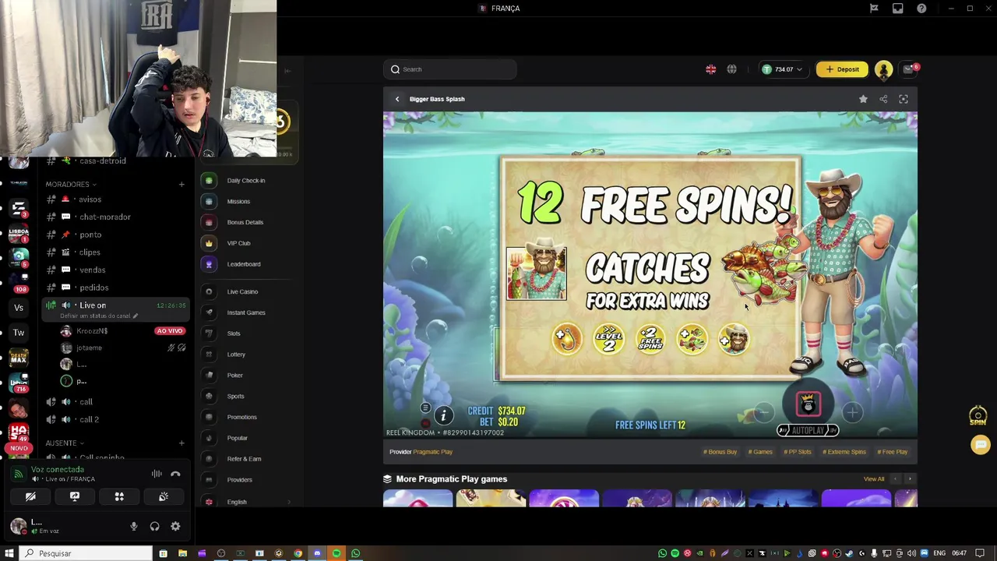997x561 pixels.
Task: Select the UK flag language icon
Action: point(710,69)
